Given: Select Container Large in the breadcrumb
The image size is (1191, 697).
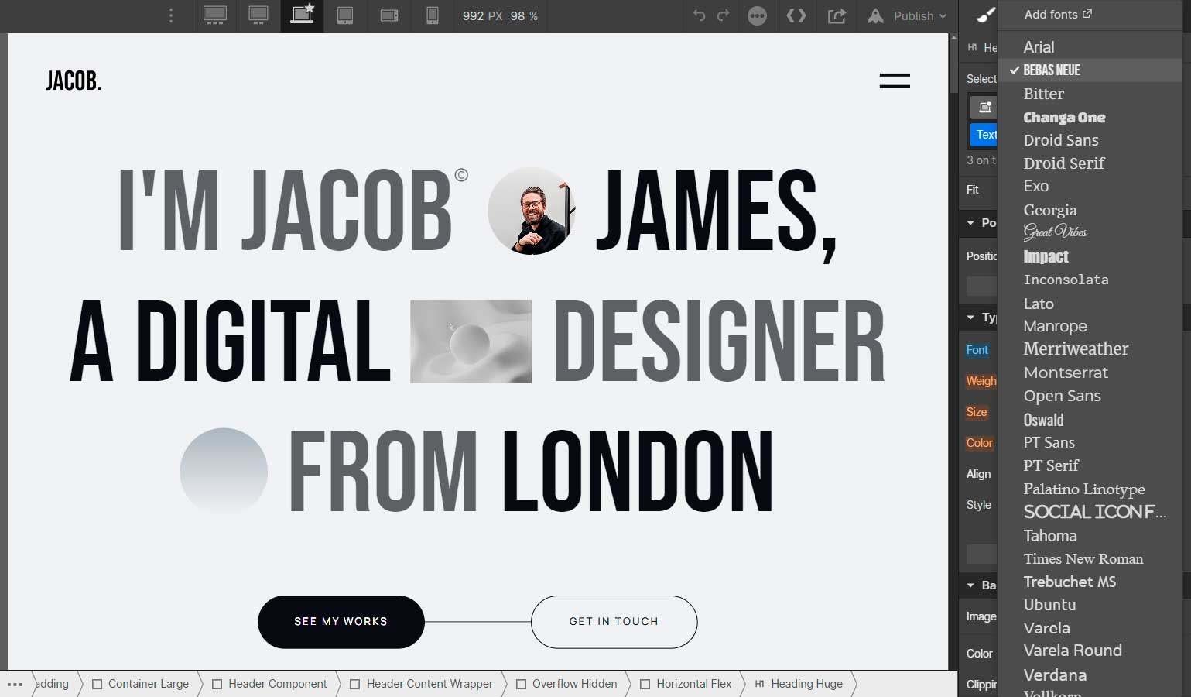Looking at the screenshot, I should point(148,684).
